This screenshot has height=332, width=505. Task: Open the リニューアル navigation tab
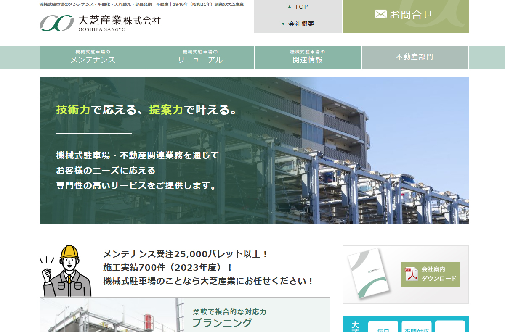(200, 57)
